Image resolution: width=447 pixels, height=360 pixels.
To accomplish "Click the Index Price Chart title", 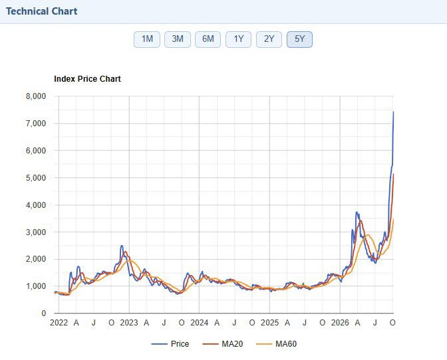I will pos(87,79).
